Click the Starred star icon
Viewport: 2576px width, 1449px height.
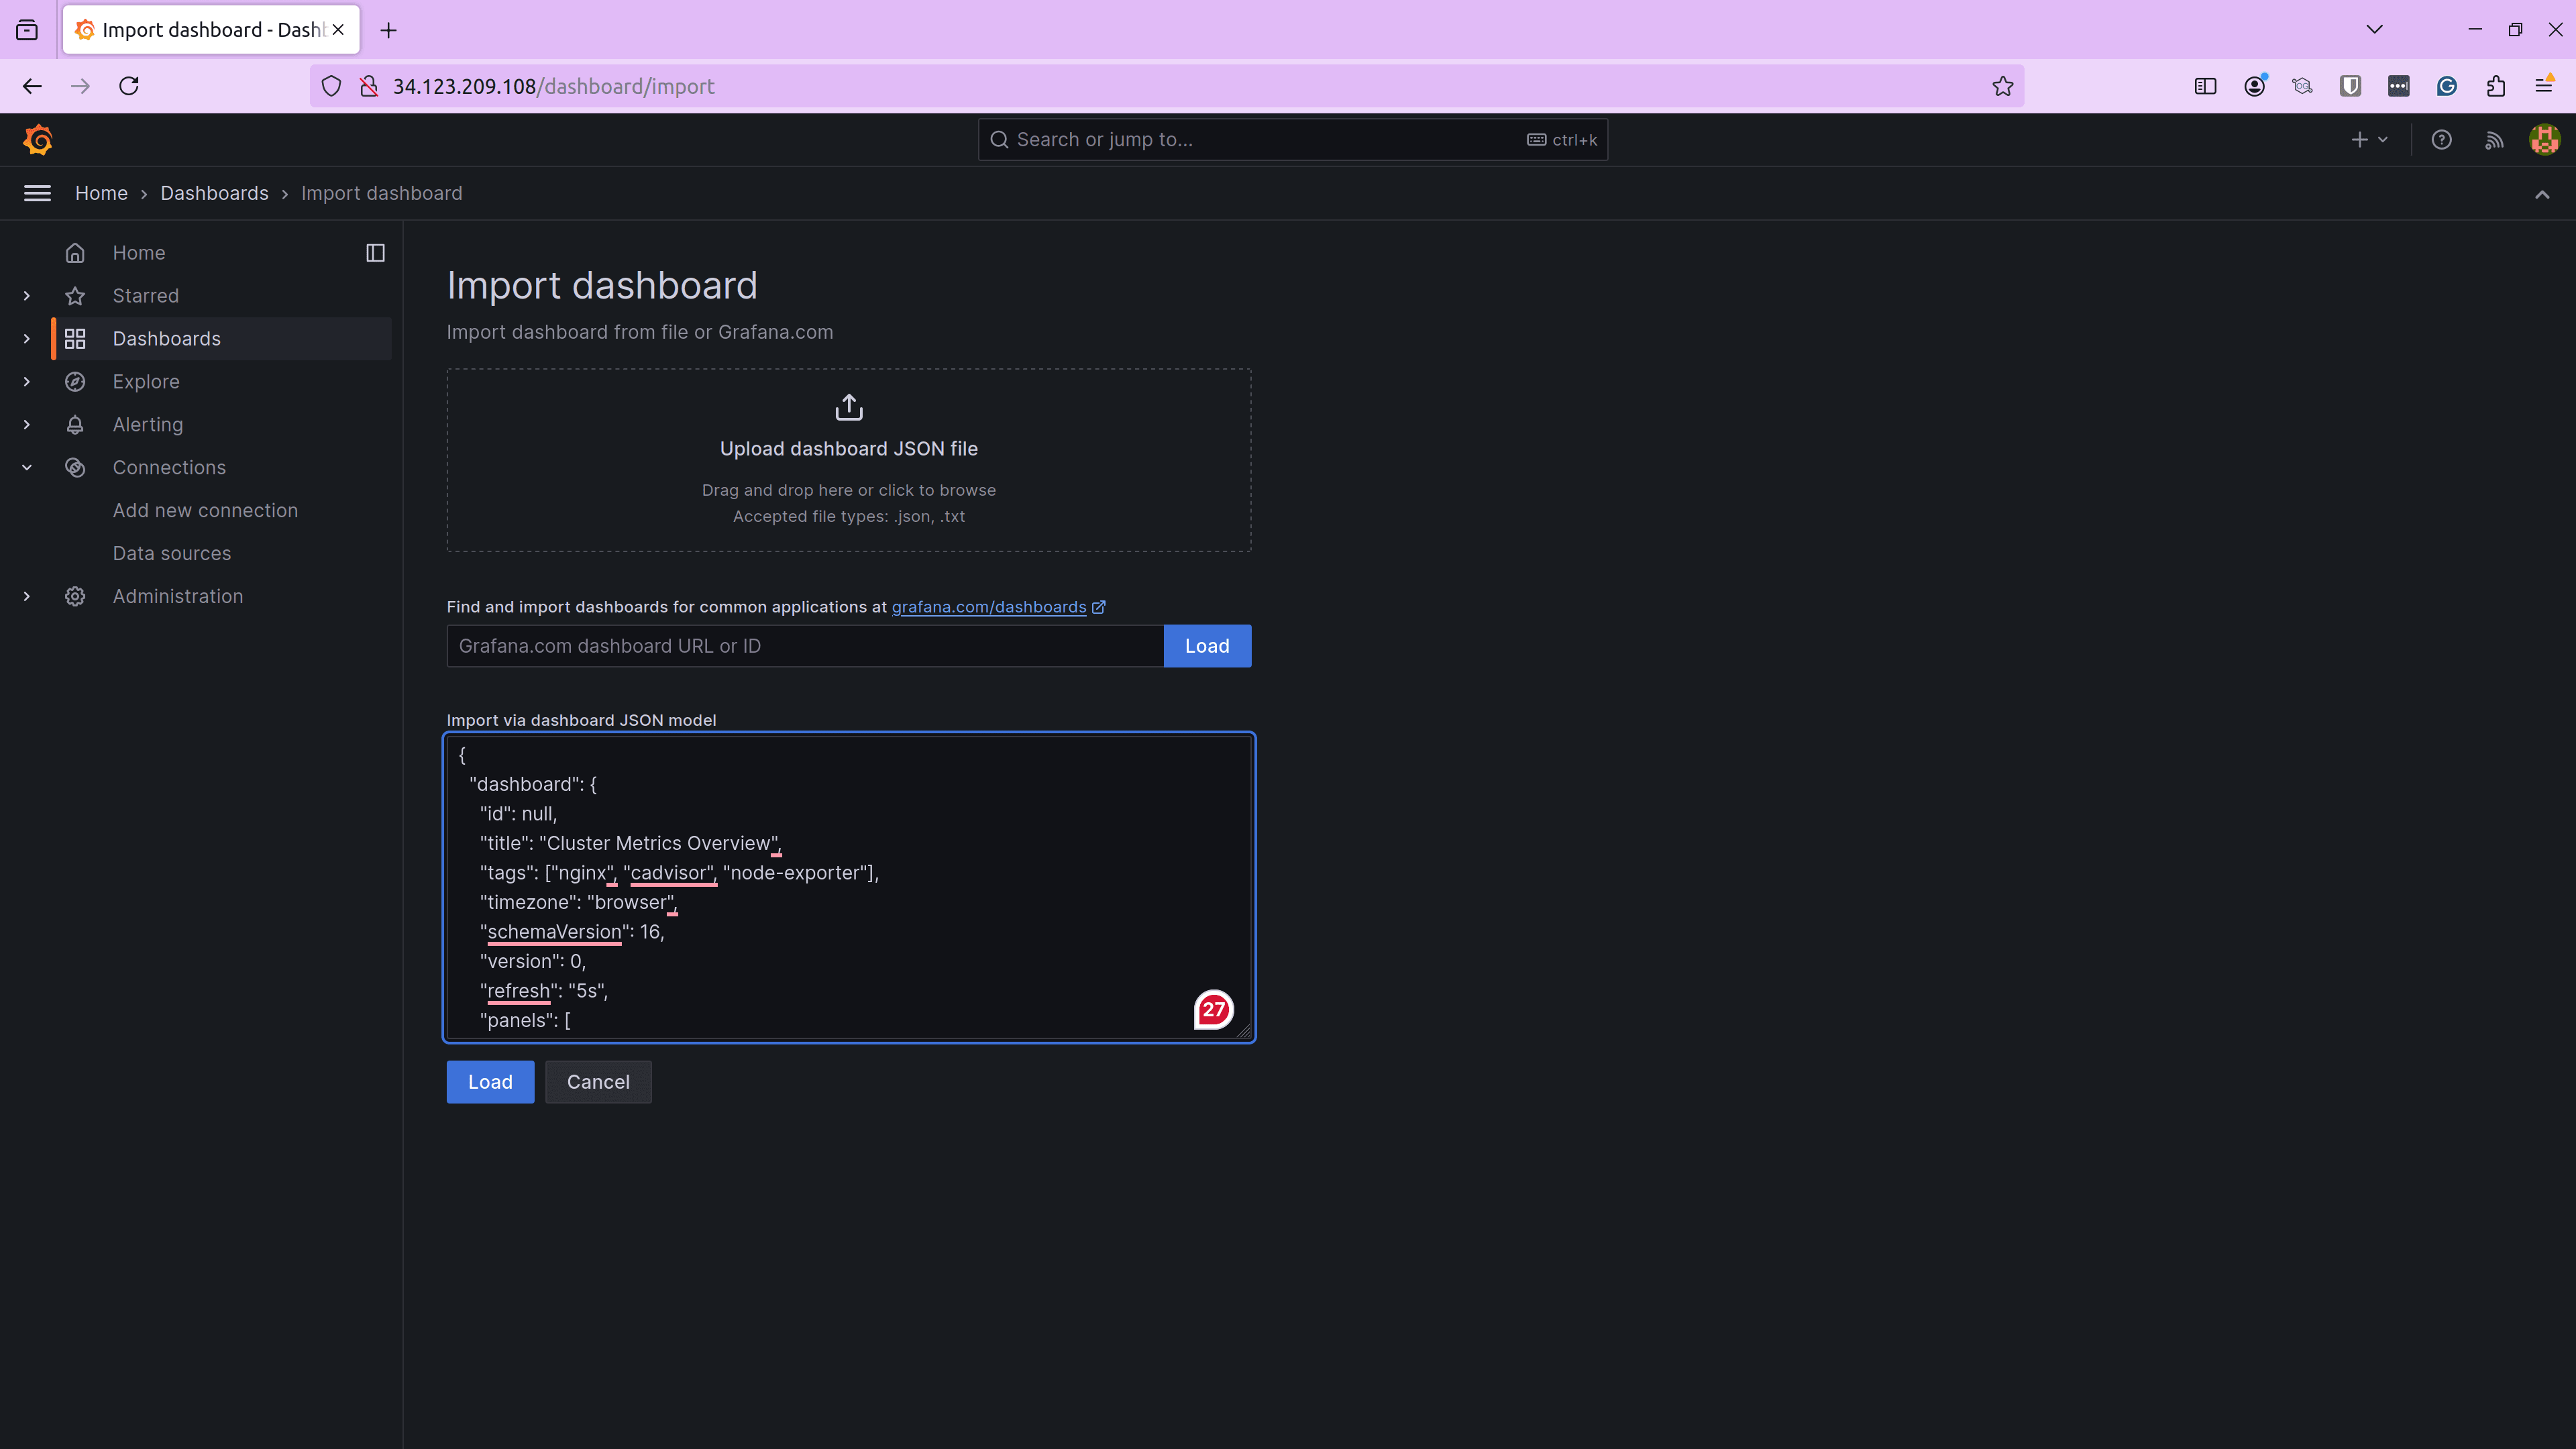(75, 296)
